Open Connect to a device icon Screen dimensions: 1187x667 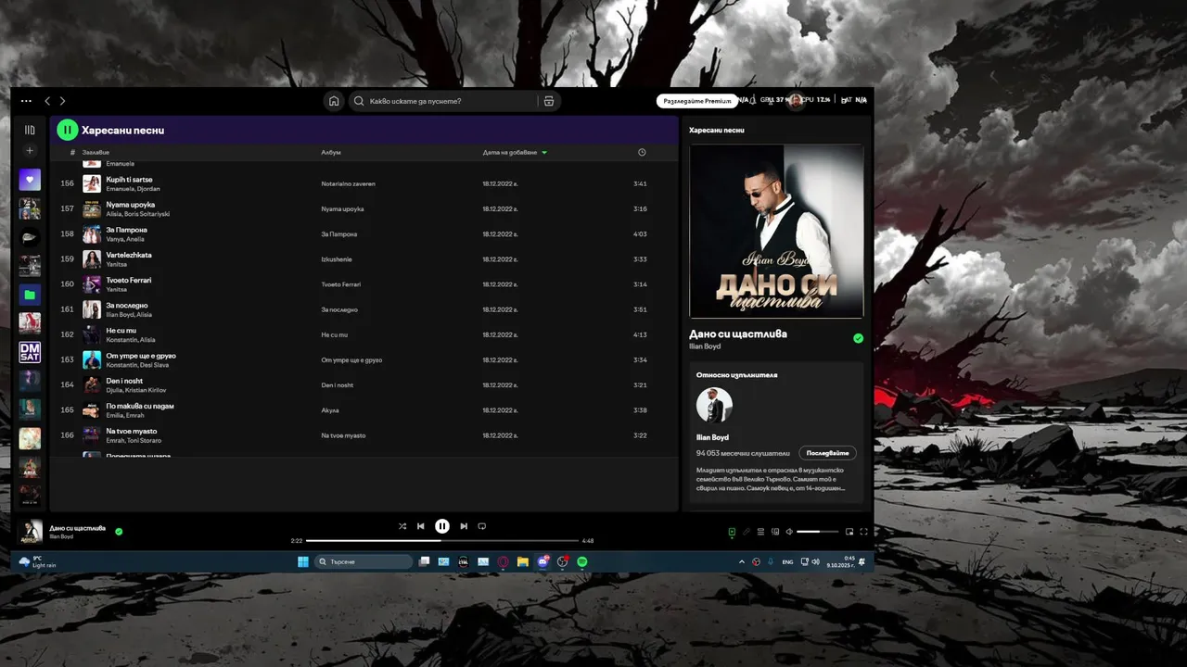[x=775, y=532]
